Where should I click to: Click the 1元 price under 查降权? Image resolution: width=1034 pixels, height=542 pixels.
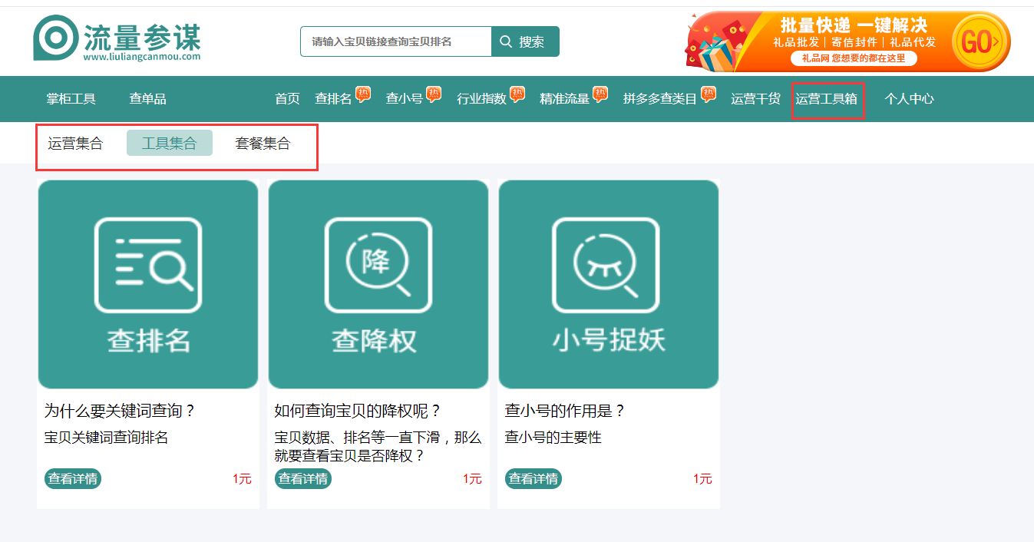pos(473,478)
